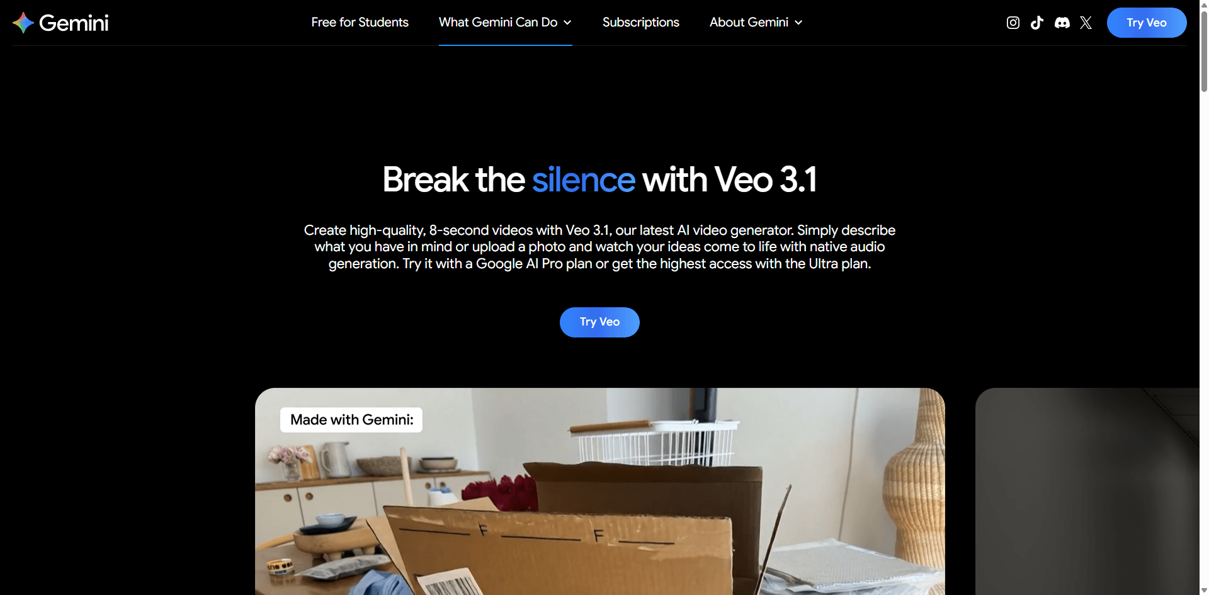Open the Discord icon link
This screenshot has width=1209, height=595.
pos(1062,23)
